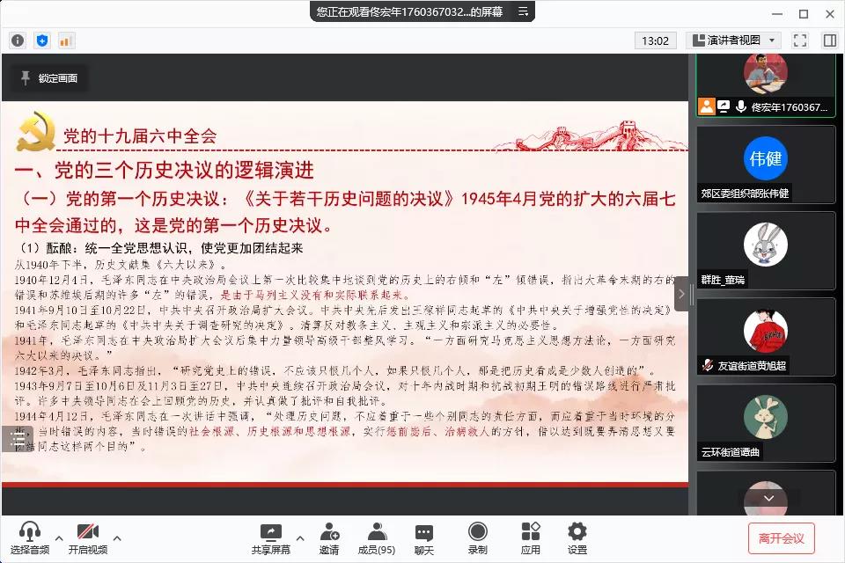Toggle the audio headphone button
Image resolution: width=845 pixels, height=563 pixels.
(31, 537)
